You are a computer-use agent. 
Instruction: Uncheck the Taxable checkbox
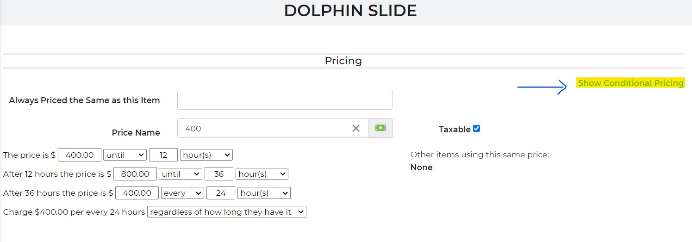click(x=476, y=129)
